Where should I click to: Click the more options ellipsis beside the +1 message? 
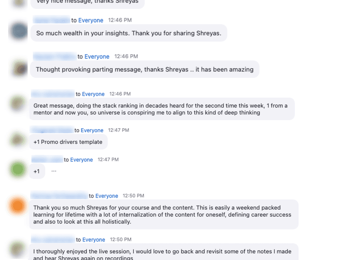[x=54, y=171]
